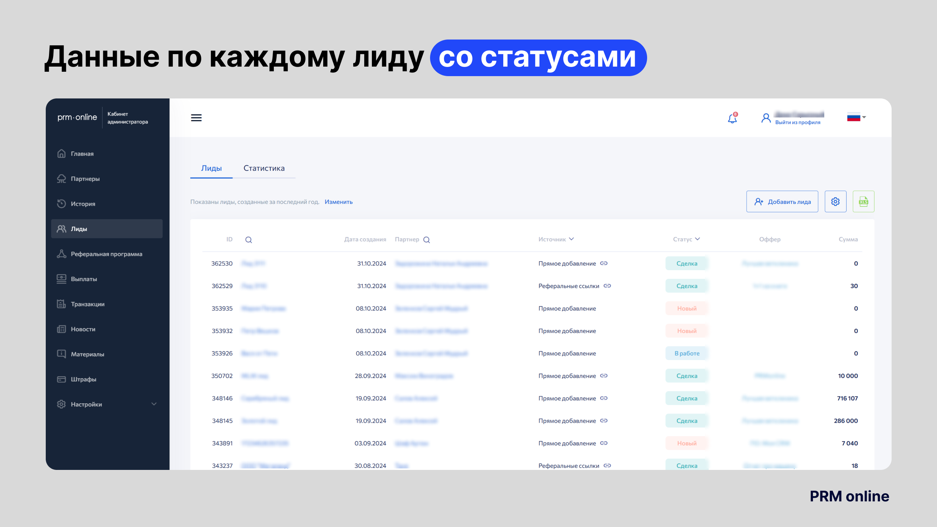Screen dimensions: 937x527
Task: Open the language flag dropdown
Action: point(856,117)
